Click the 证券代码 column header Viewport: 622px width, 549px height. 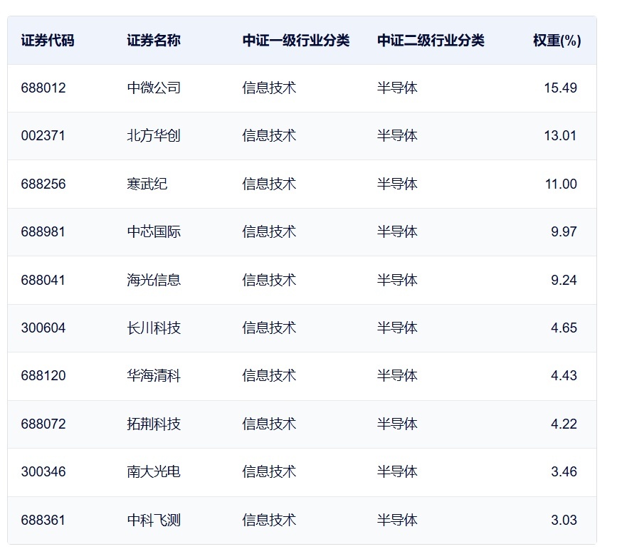(x=47, y=41)
